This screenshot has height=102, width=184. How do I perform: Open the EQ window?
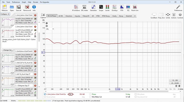tap(128, 8)
